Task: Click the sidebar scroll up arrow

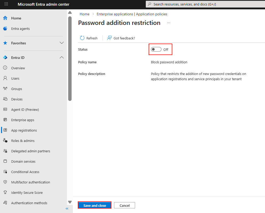Action: coord(70,12)
